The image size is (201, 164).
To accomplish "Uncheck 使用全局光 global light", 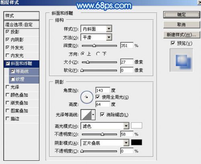I will [x=98, y=97].
